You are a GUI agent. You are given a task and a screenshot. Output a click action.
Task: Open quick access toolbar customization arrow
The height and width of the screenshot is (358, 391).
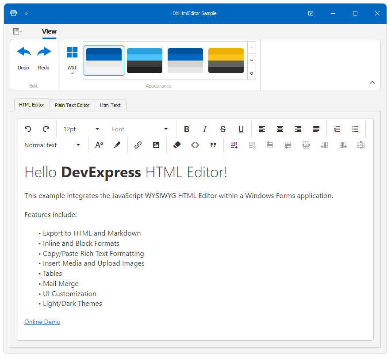pos(26,13)
